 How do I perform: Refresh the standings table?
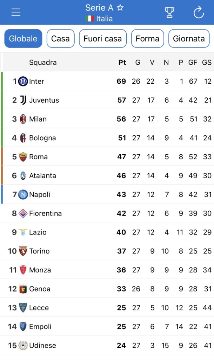[x=199, y=12]
